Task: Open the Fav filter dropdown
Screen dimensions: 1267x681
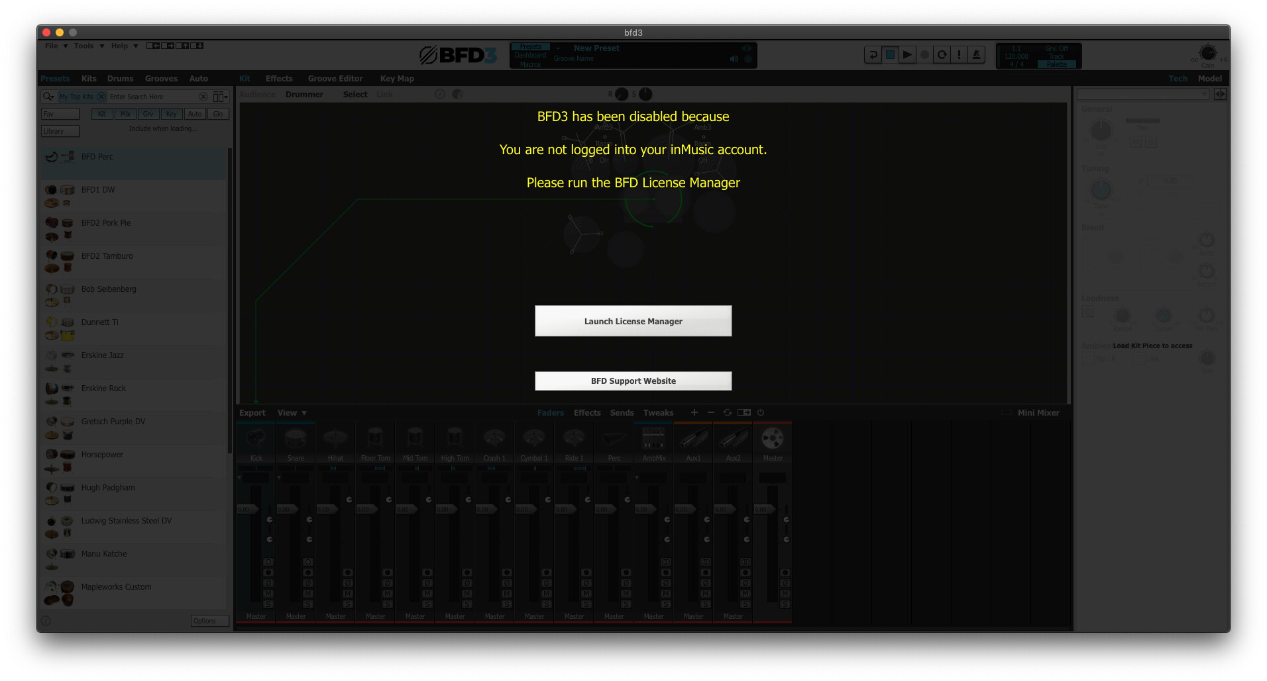Action: (60, 114)
